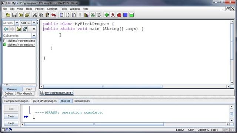237x133 pixels.
Task: Open the Window menu
Action: tap(75, 9)
